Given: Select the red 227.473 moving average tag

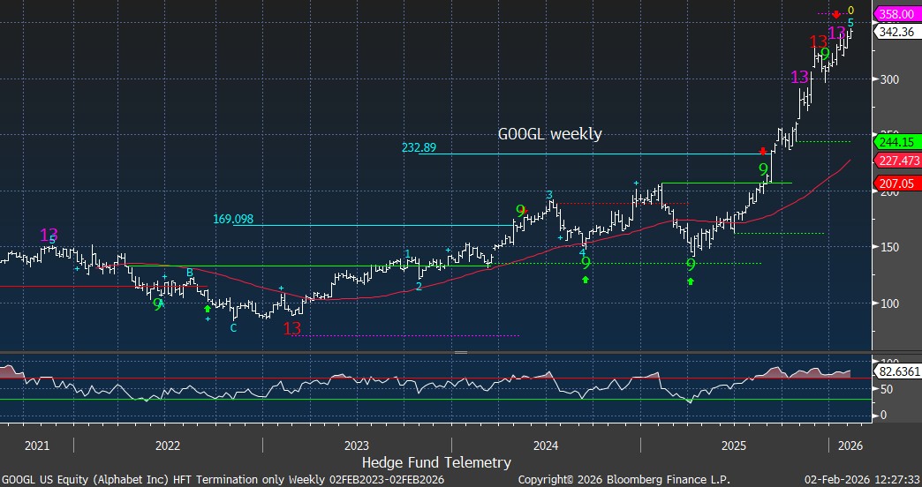Looking at the screenshot, I should (898, 161).
